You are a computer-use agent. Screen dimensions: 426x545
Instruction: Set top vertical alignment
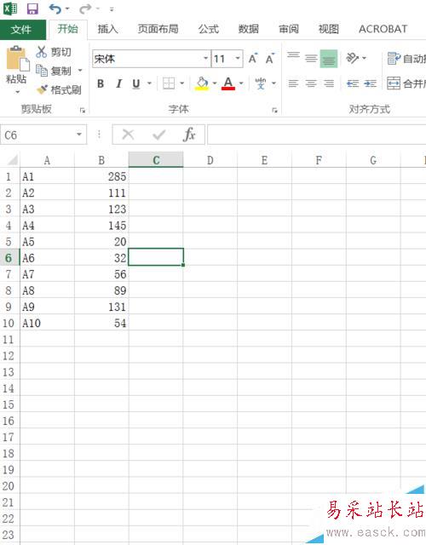pyautogui.click(x=293, y=58)
